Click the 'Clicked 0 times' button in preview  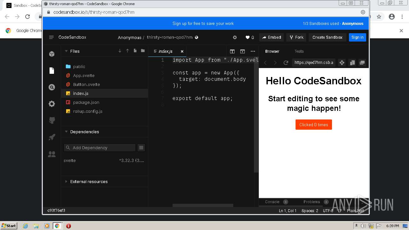click(x=314, y=125)
